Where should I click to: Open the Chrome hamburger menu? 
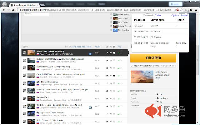pyautogui.click(x=196, y=10)
